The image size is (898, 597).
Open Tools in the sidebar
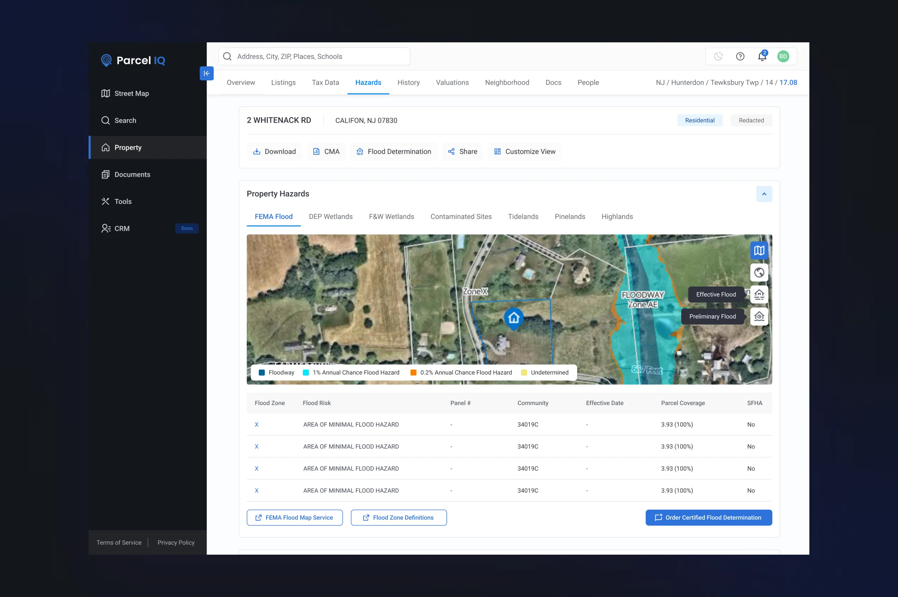pyautogui.click(x=123, y=201)
